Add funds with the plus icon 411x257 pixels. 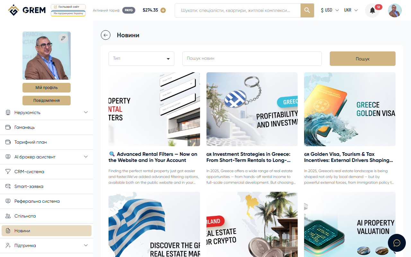coord(163,10)
